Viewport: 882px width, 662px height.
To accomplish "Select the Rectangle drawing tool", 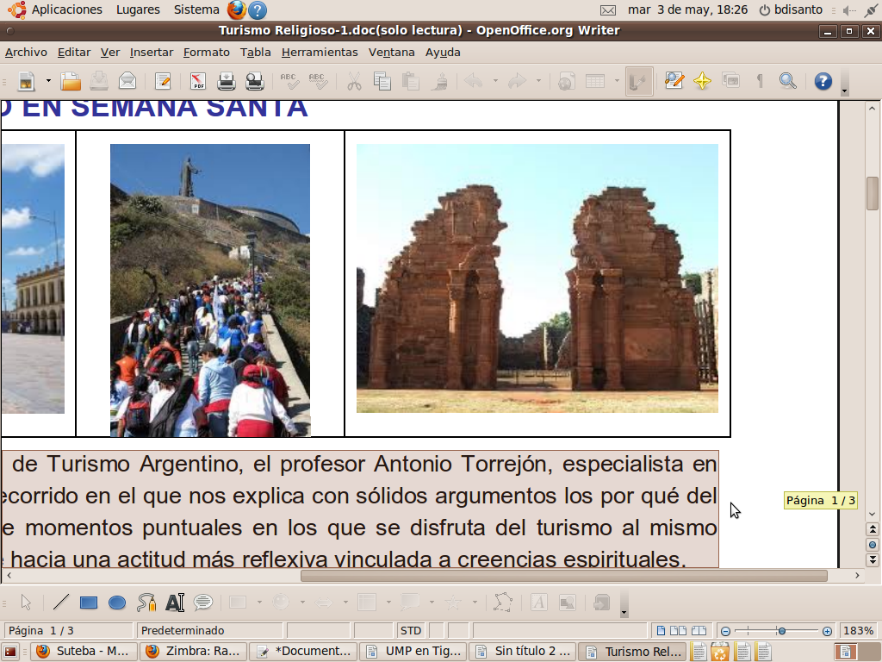I will click(x=89, y=603).
